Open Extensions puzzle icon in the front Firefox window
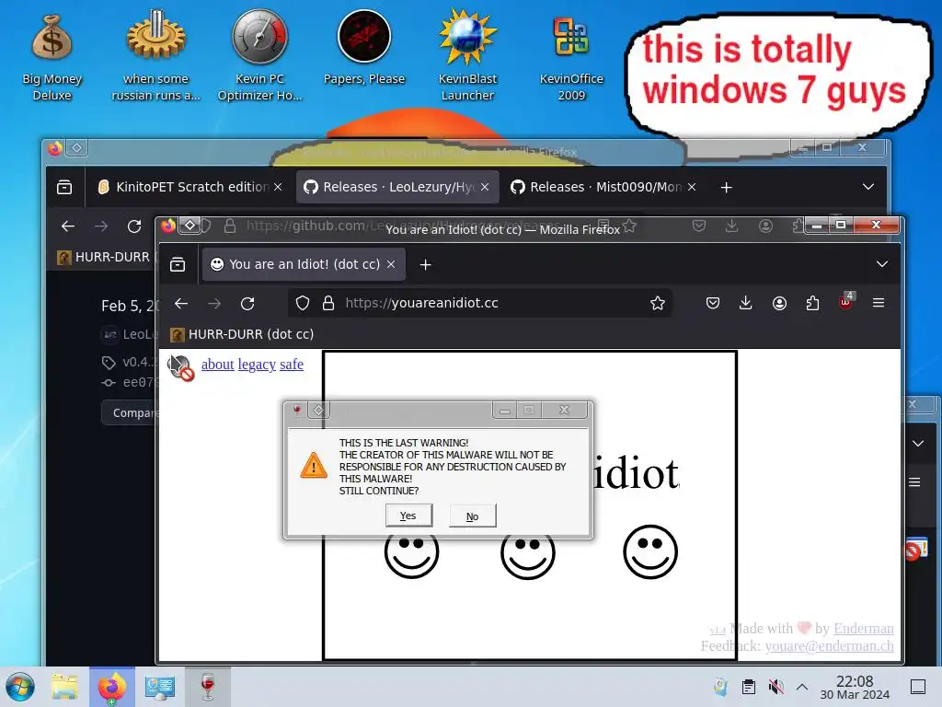This screenshot has height=707, width=942. [812, 303]
